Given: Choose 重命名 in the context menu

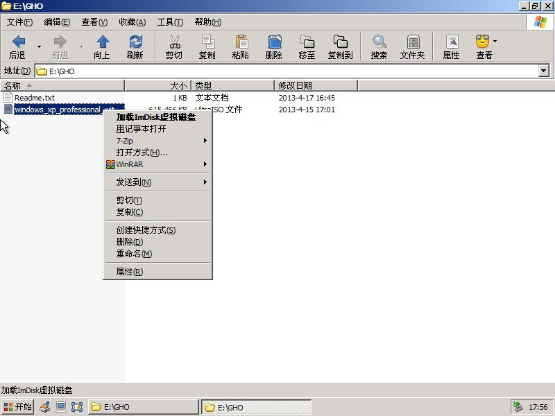Looking at the screenshot, I should [x=158, y=254].
